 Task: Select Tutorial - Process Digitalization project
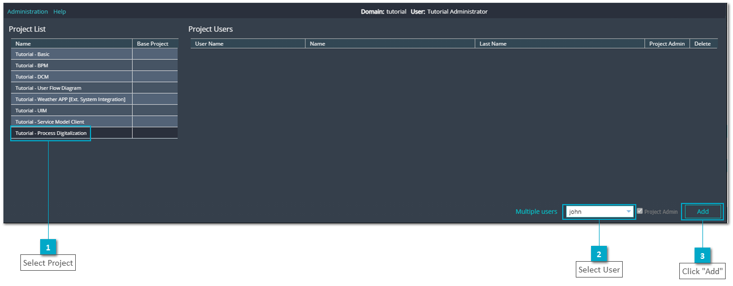pyautogui.click(x=94, y=133)
